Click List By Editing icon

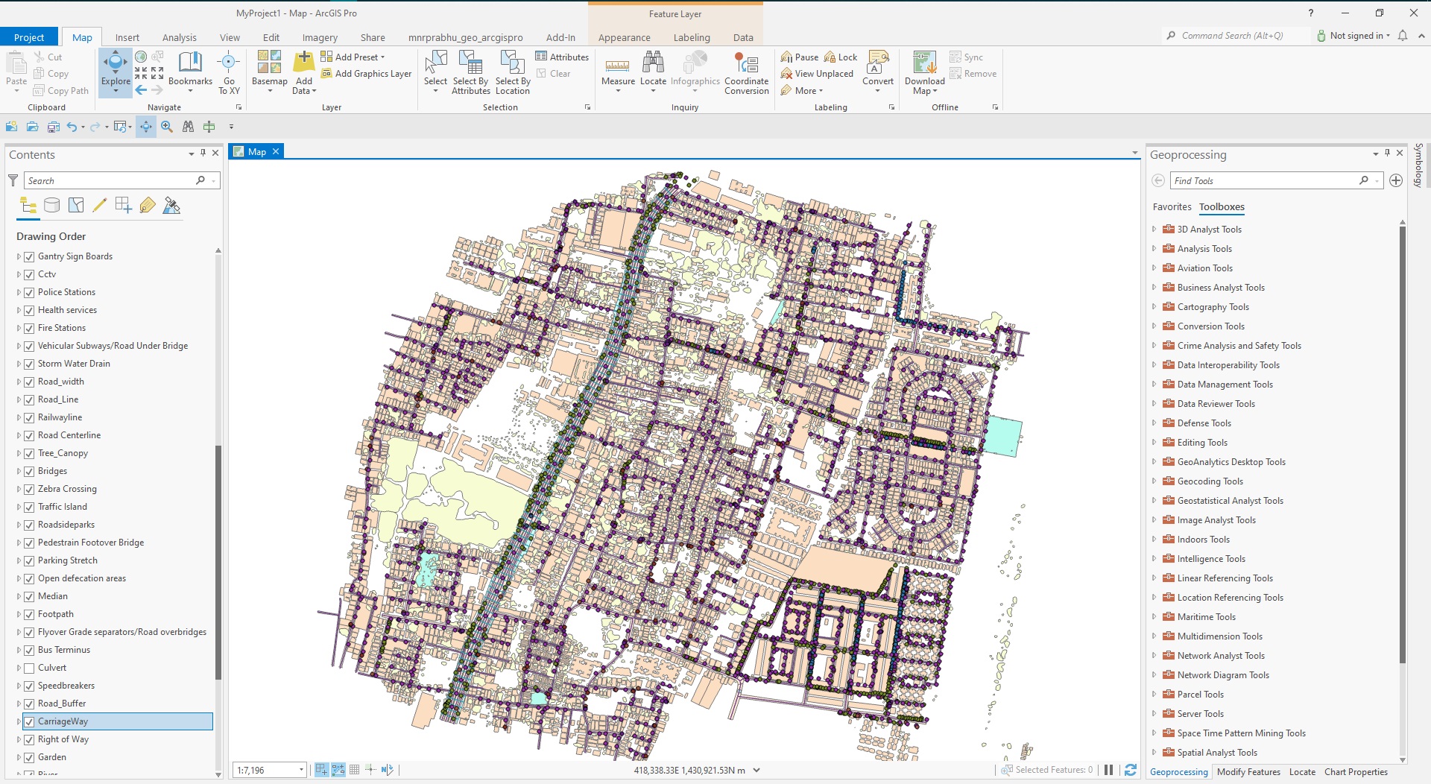click(x=100, y=206)
